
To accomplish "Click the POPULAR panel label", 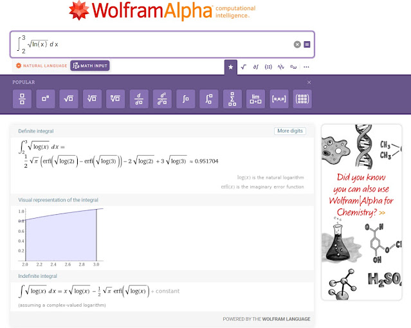I will (24, 82).
